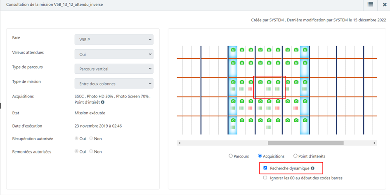Screen dimensions: 390x195
Task: Choose Non for Remontées autorisées
Action: 91,151
